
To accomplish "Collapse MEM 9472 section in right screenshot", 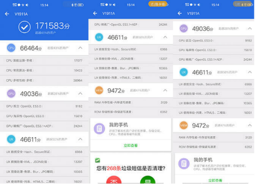I will 250,125.
